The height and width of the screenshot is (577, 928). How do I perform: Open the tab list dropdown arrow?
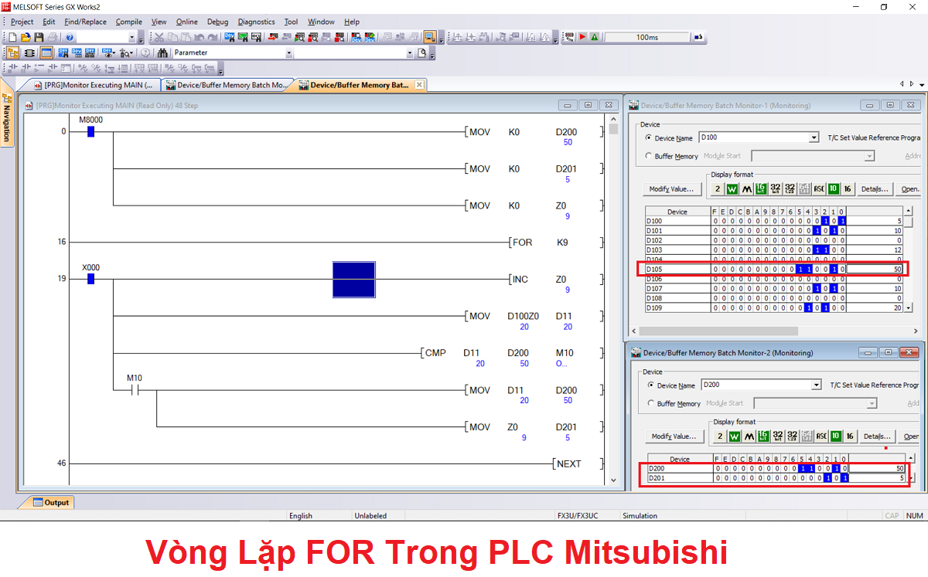tap(921, 83)
